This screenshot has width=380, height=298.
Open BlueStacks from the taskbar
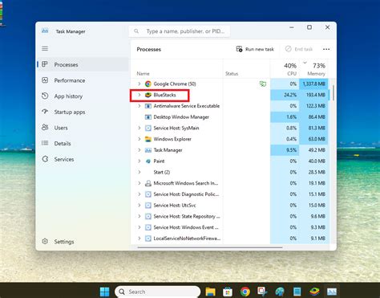(x=314, y=292)
